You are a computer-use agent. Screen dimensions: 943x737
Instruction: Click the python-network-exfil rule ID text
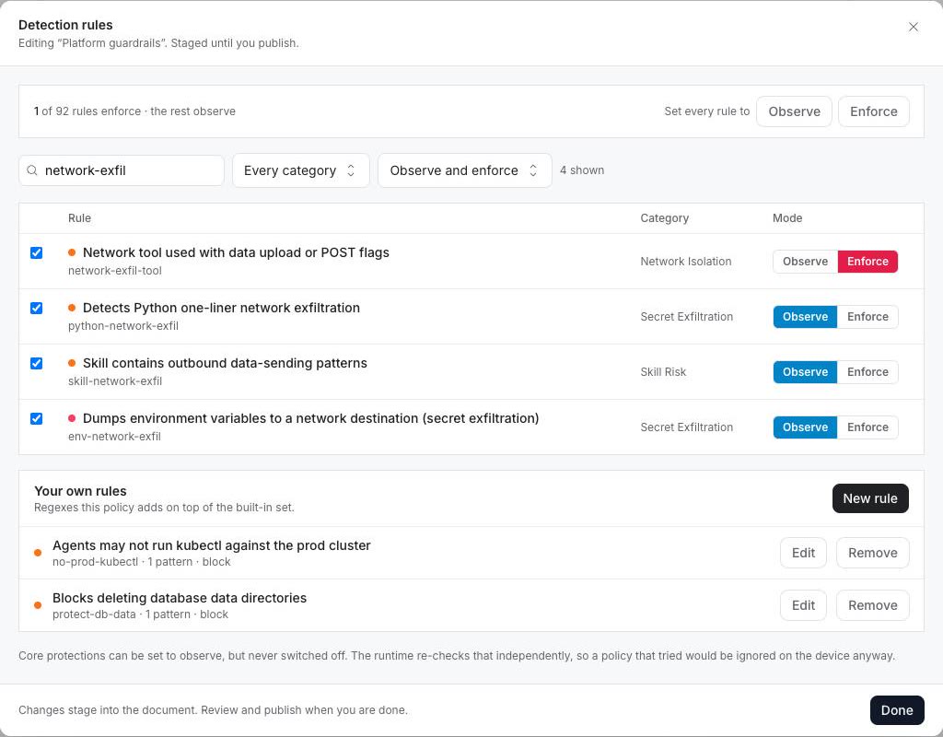pyautogui.click(x=123, y=326)
